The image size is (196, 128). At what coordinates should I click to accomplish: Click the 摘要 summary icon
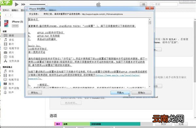click(6, 36)
